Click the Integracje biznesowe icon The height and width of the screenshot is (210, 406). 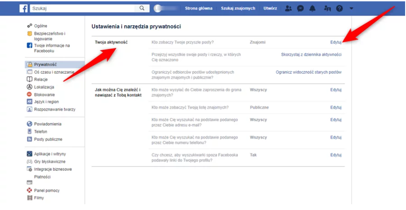(30, 169)
